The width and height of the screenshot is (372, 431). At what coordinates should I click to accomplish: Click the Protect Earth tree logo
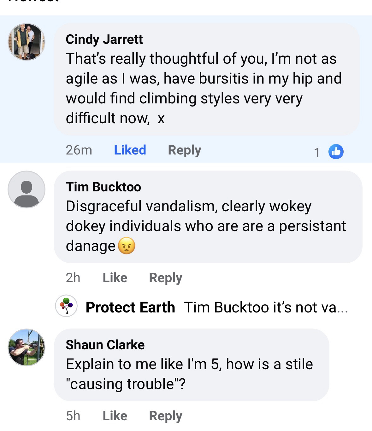click(66, 306)
